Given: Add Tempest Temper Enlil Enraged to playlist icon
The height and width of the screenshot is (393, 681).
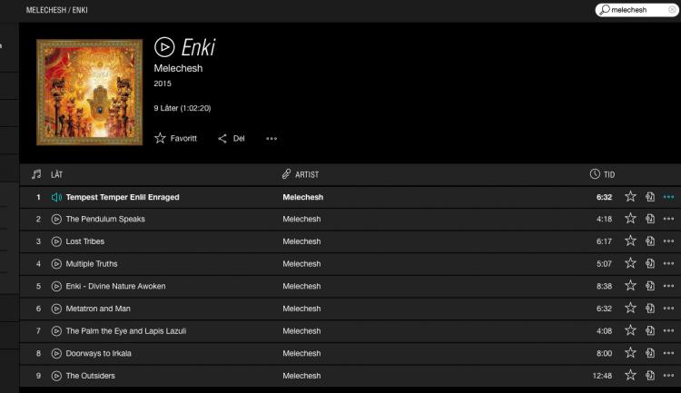Looking at the screenshot, I should pyautogui.click(x=650, y=197).
